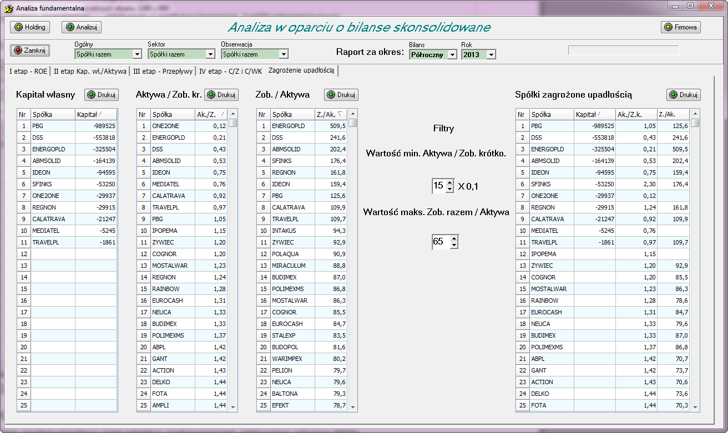This screenshot has height=433, width=728.
Task: Sort by Z./Ak. column in Zob. / Aktywa table
Action: pyautogui.click(x=331, y=114)
